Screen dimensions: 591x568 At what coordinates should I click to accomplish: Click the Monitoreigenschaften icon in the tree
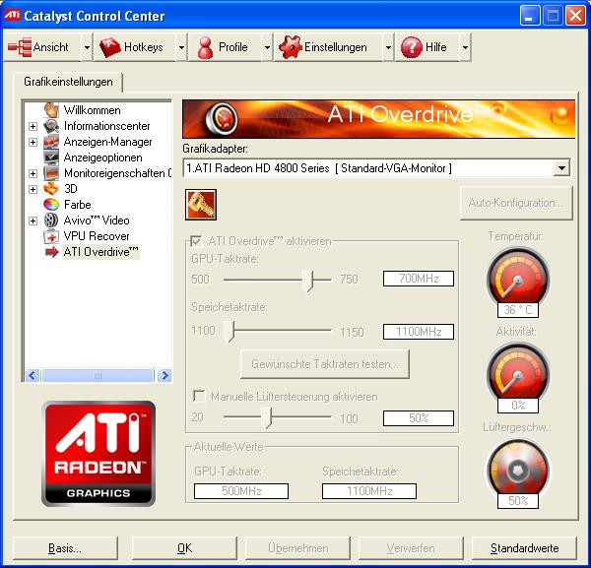click(51, 173)
